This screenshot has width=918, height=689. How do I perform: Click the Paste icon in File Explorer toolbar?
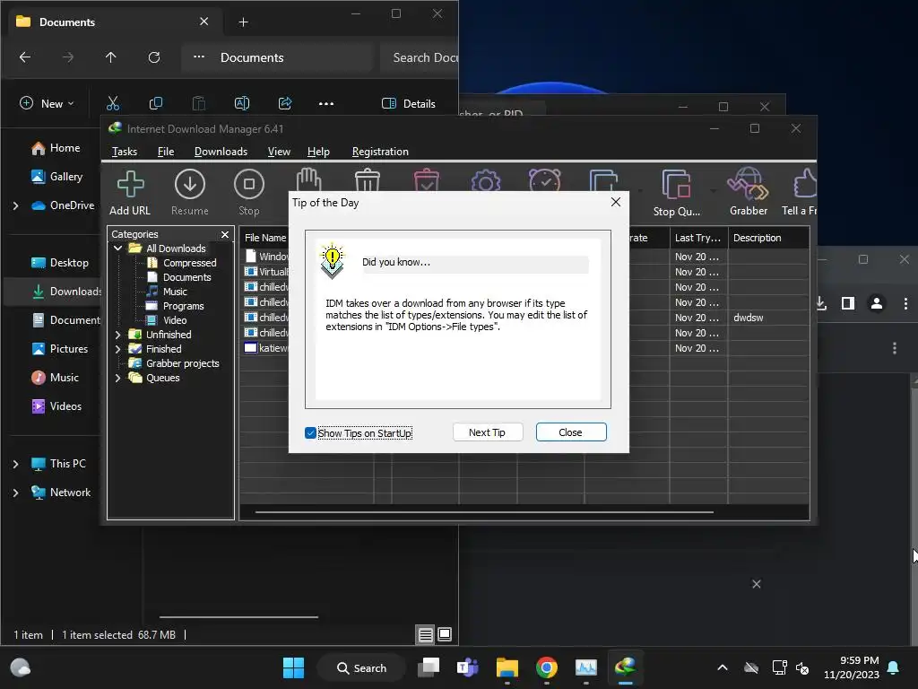[199, 104]
